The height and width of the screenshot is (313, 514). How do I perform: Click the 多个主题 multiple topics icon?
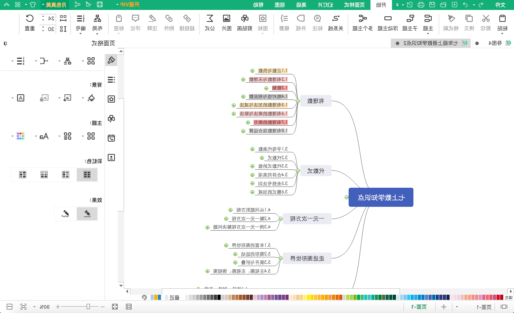point(363,19)
